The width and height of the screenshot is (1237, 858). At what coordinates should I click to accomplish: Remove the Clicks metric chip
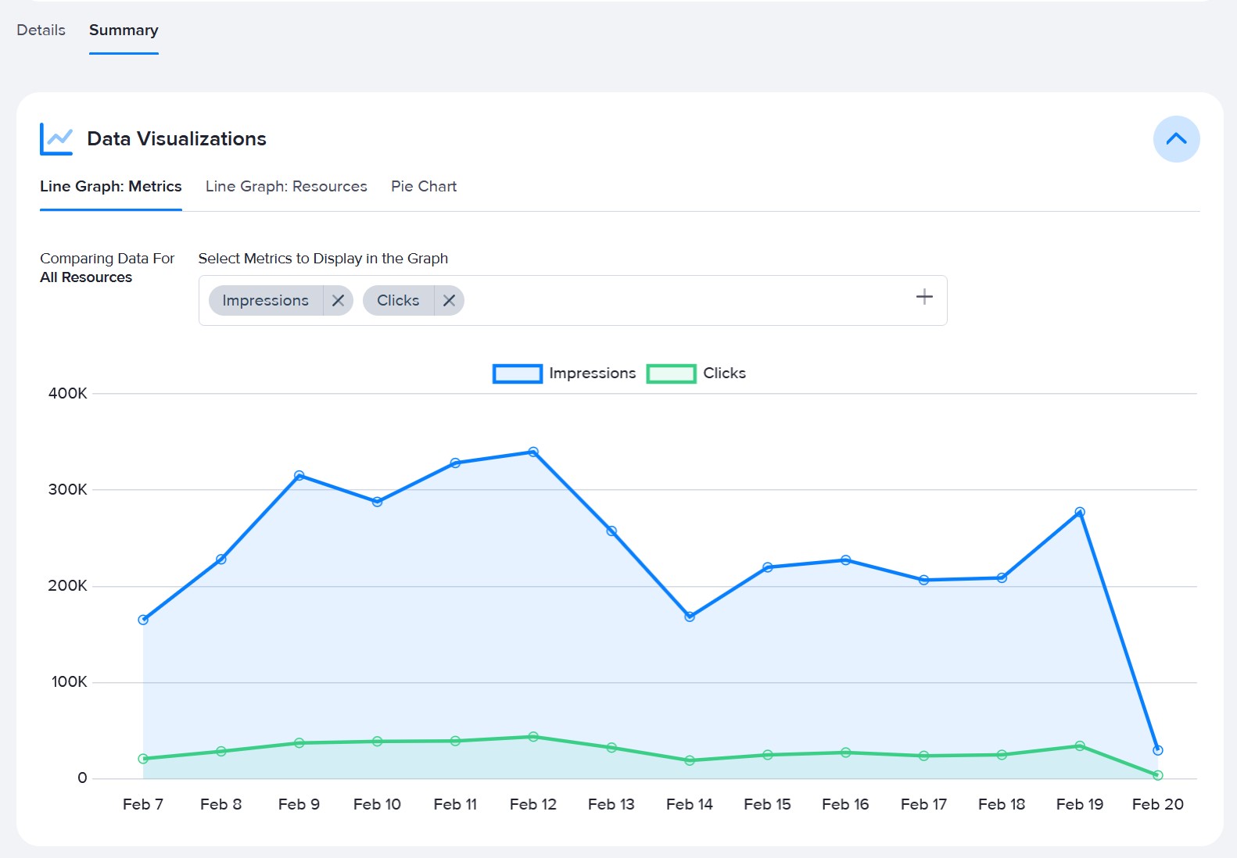[x=449, y=300]
